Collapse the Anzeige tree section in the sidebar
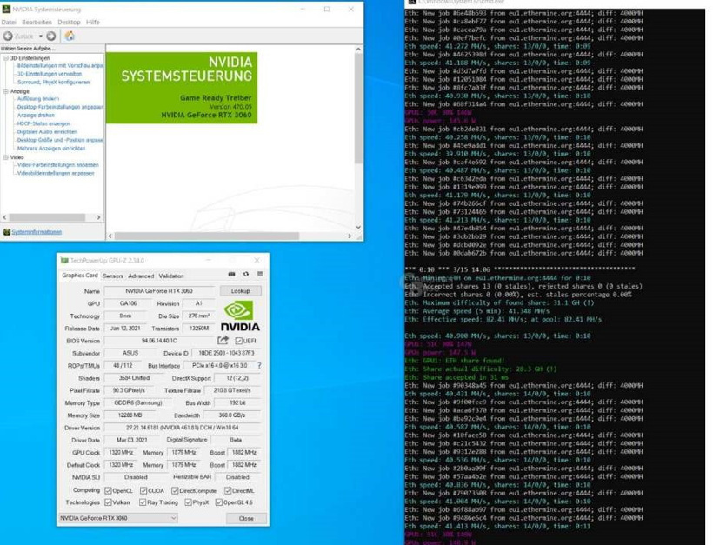The width and height of the screenshot is (713, 545). (8, 90)
